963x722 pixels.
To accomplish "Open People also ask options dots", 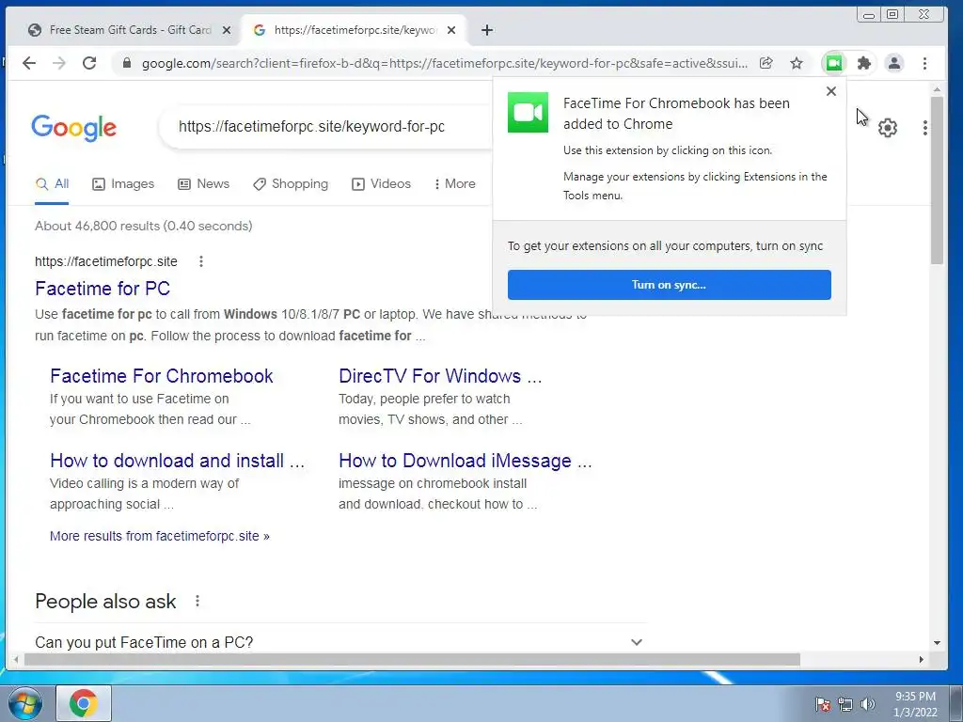I will tap(197, 601).
